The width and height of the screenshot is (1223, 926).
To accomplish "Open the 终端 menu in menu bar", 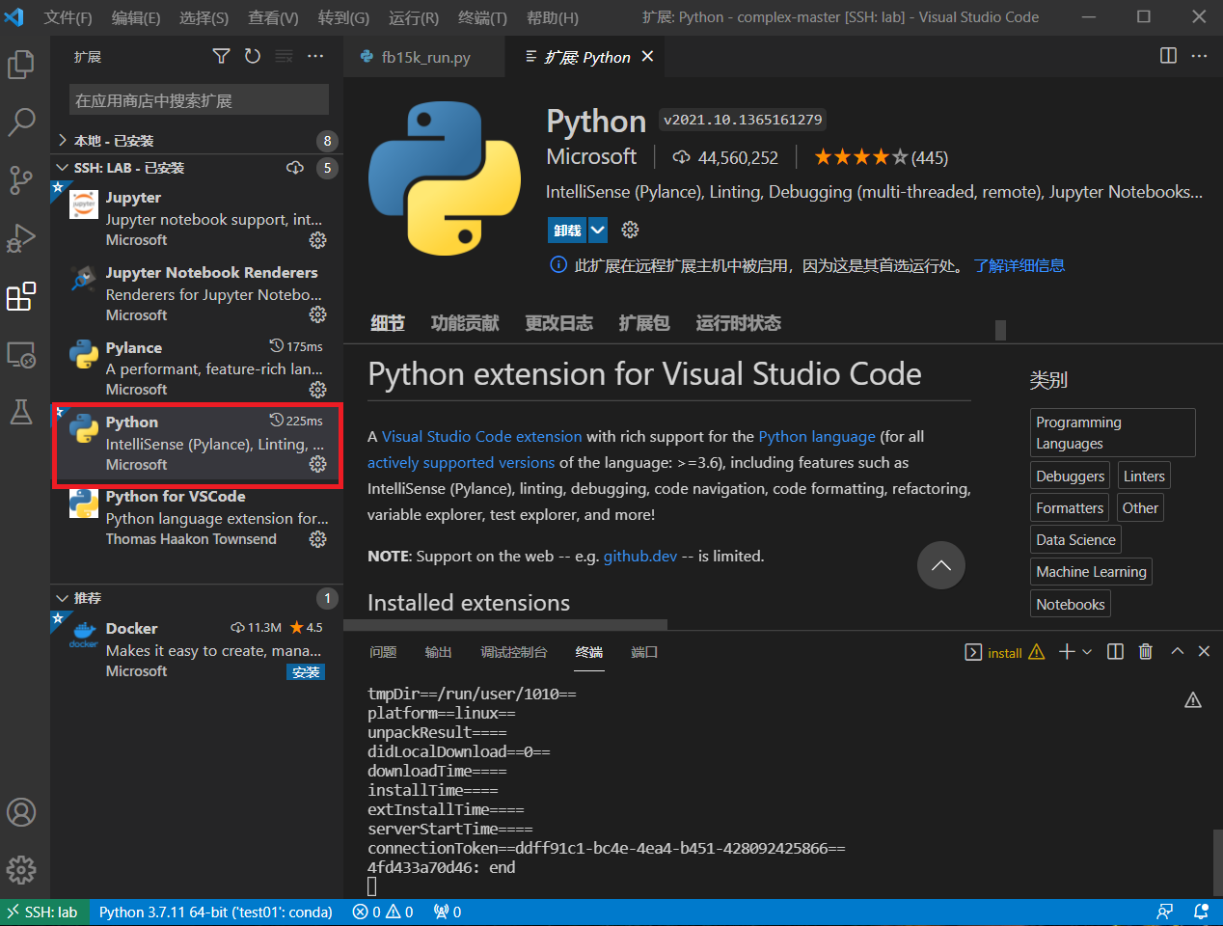I will pyautogui.click(x=482, y=17).
